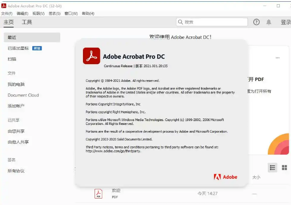
Task: Click the 新增 badge beside 已添加星标
Action: coord(37,48)
